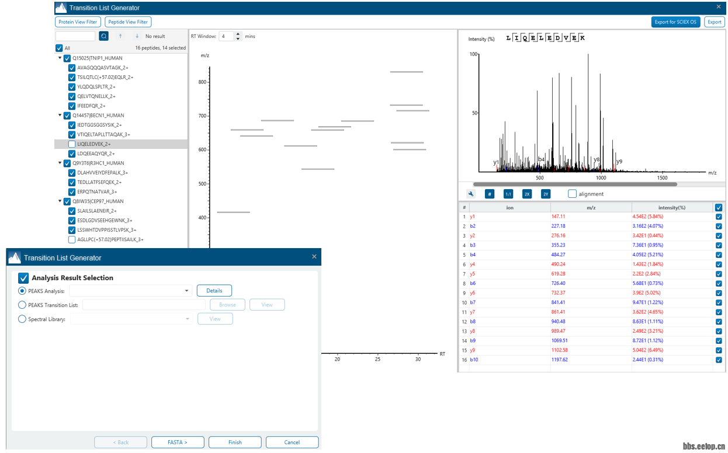
Task: Select the Spectral Library radio button
Action: tap(22, 319)
